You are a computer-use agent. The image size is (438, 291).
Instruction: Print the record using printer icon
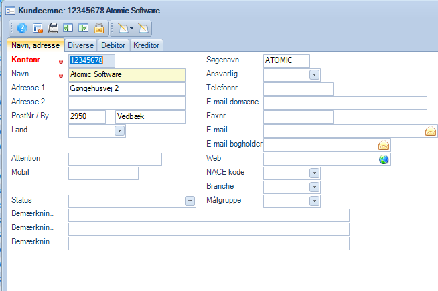coord(53,28)
